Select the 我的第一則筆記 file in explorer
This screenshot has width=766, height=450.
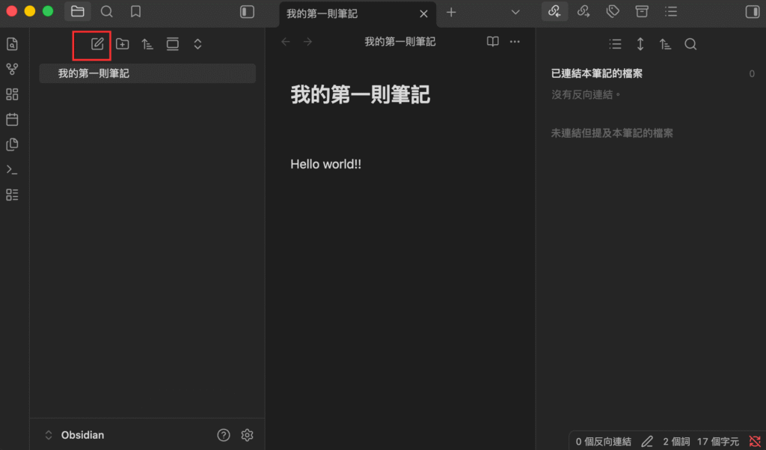coord(147,73)
